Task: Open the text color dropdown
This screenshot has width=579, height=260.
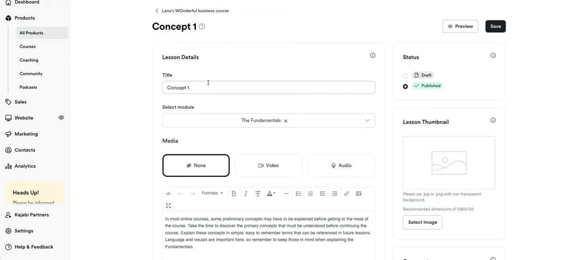Action: click(271, 194)
